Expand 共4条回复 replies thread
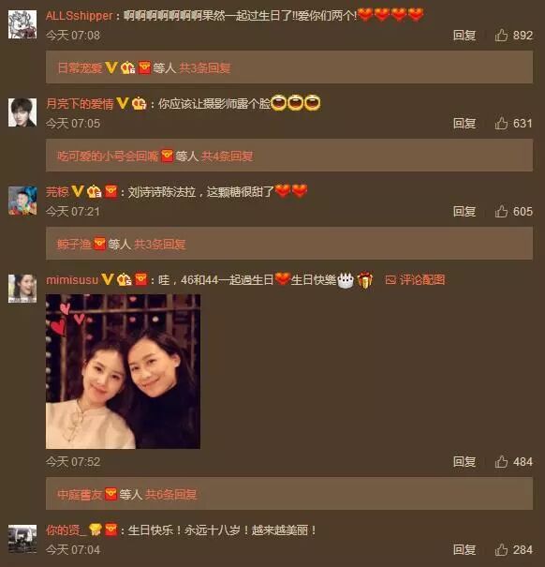The height and width of the screenshot is (567, 545). 227,156
